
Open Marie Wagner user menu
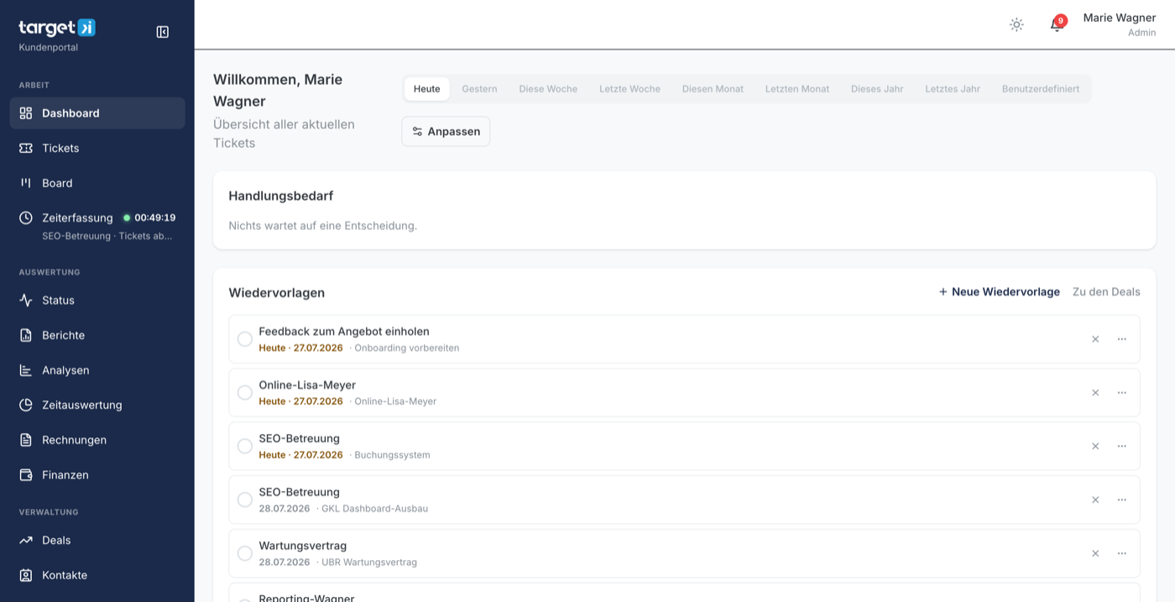click(x=1119, y=24)
